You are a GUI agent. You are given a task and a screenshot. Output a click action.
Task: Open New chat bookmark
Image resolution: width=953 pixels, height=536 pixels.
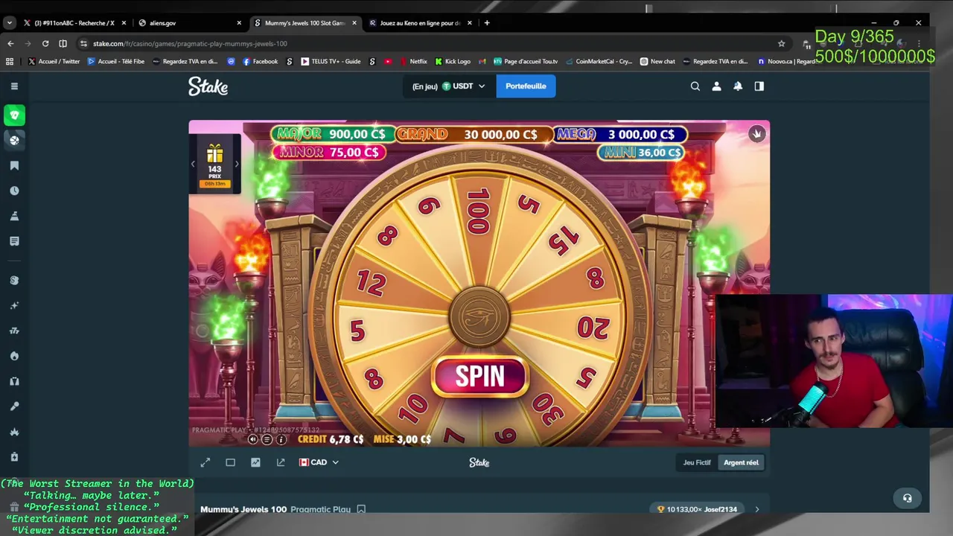(657, 61)
